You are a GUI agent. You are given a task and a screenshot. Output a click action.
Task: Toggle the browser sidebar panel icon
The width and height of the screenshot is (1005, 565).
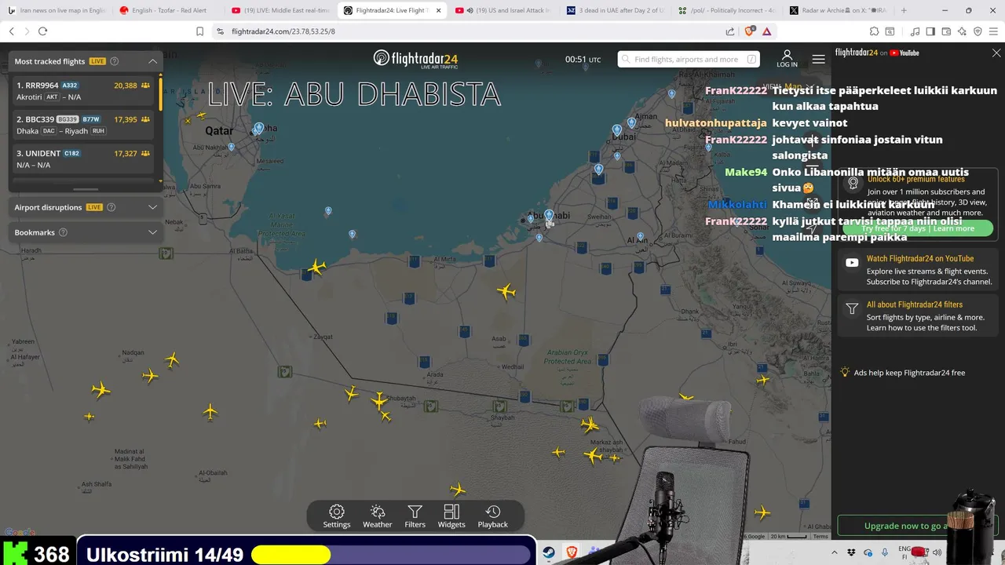tap(930, 31)
